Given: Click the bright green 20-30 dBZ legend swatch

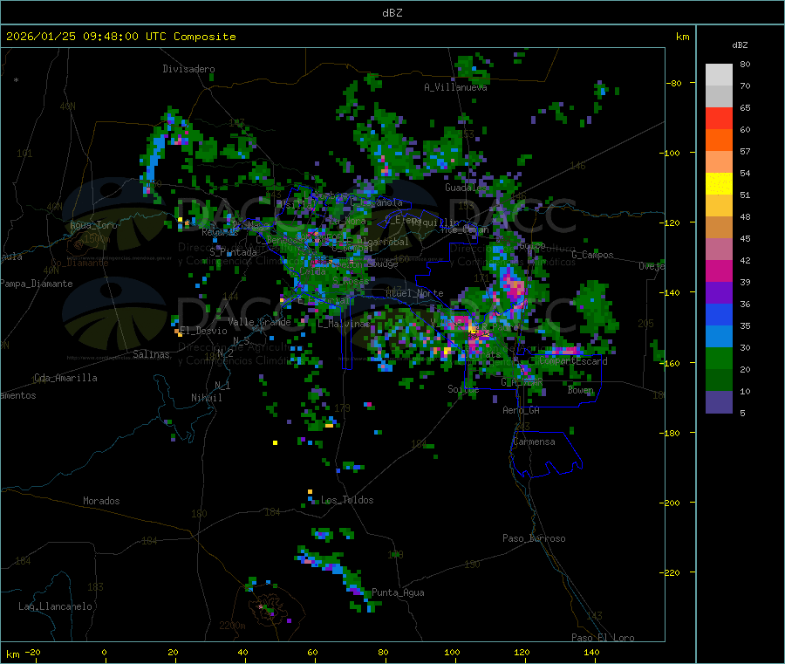Looking at the screenshot, I should [719, 358].
